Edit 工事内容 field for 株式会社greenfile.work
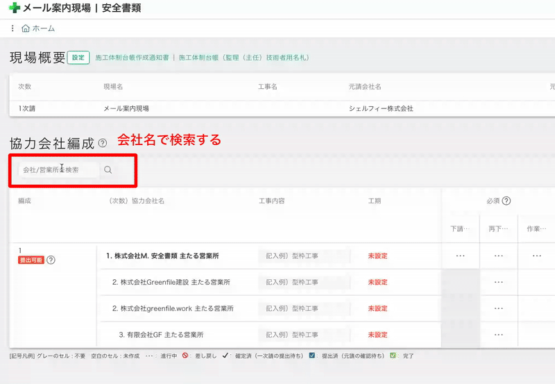Screen dimensions: 555x384 (x=305, y=308)
